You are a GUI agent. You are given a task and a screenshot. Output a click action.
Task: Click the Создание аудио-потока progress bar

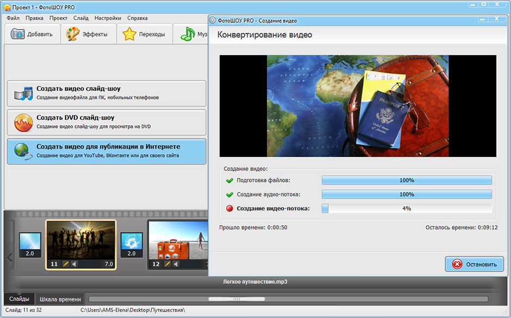pos(407,194)
